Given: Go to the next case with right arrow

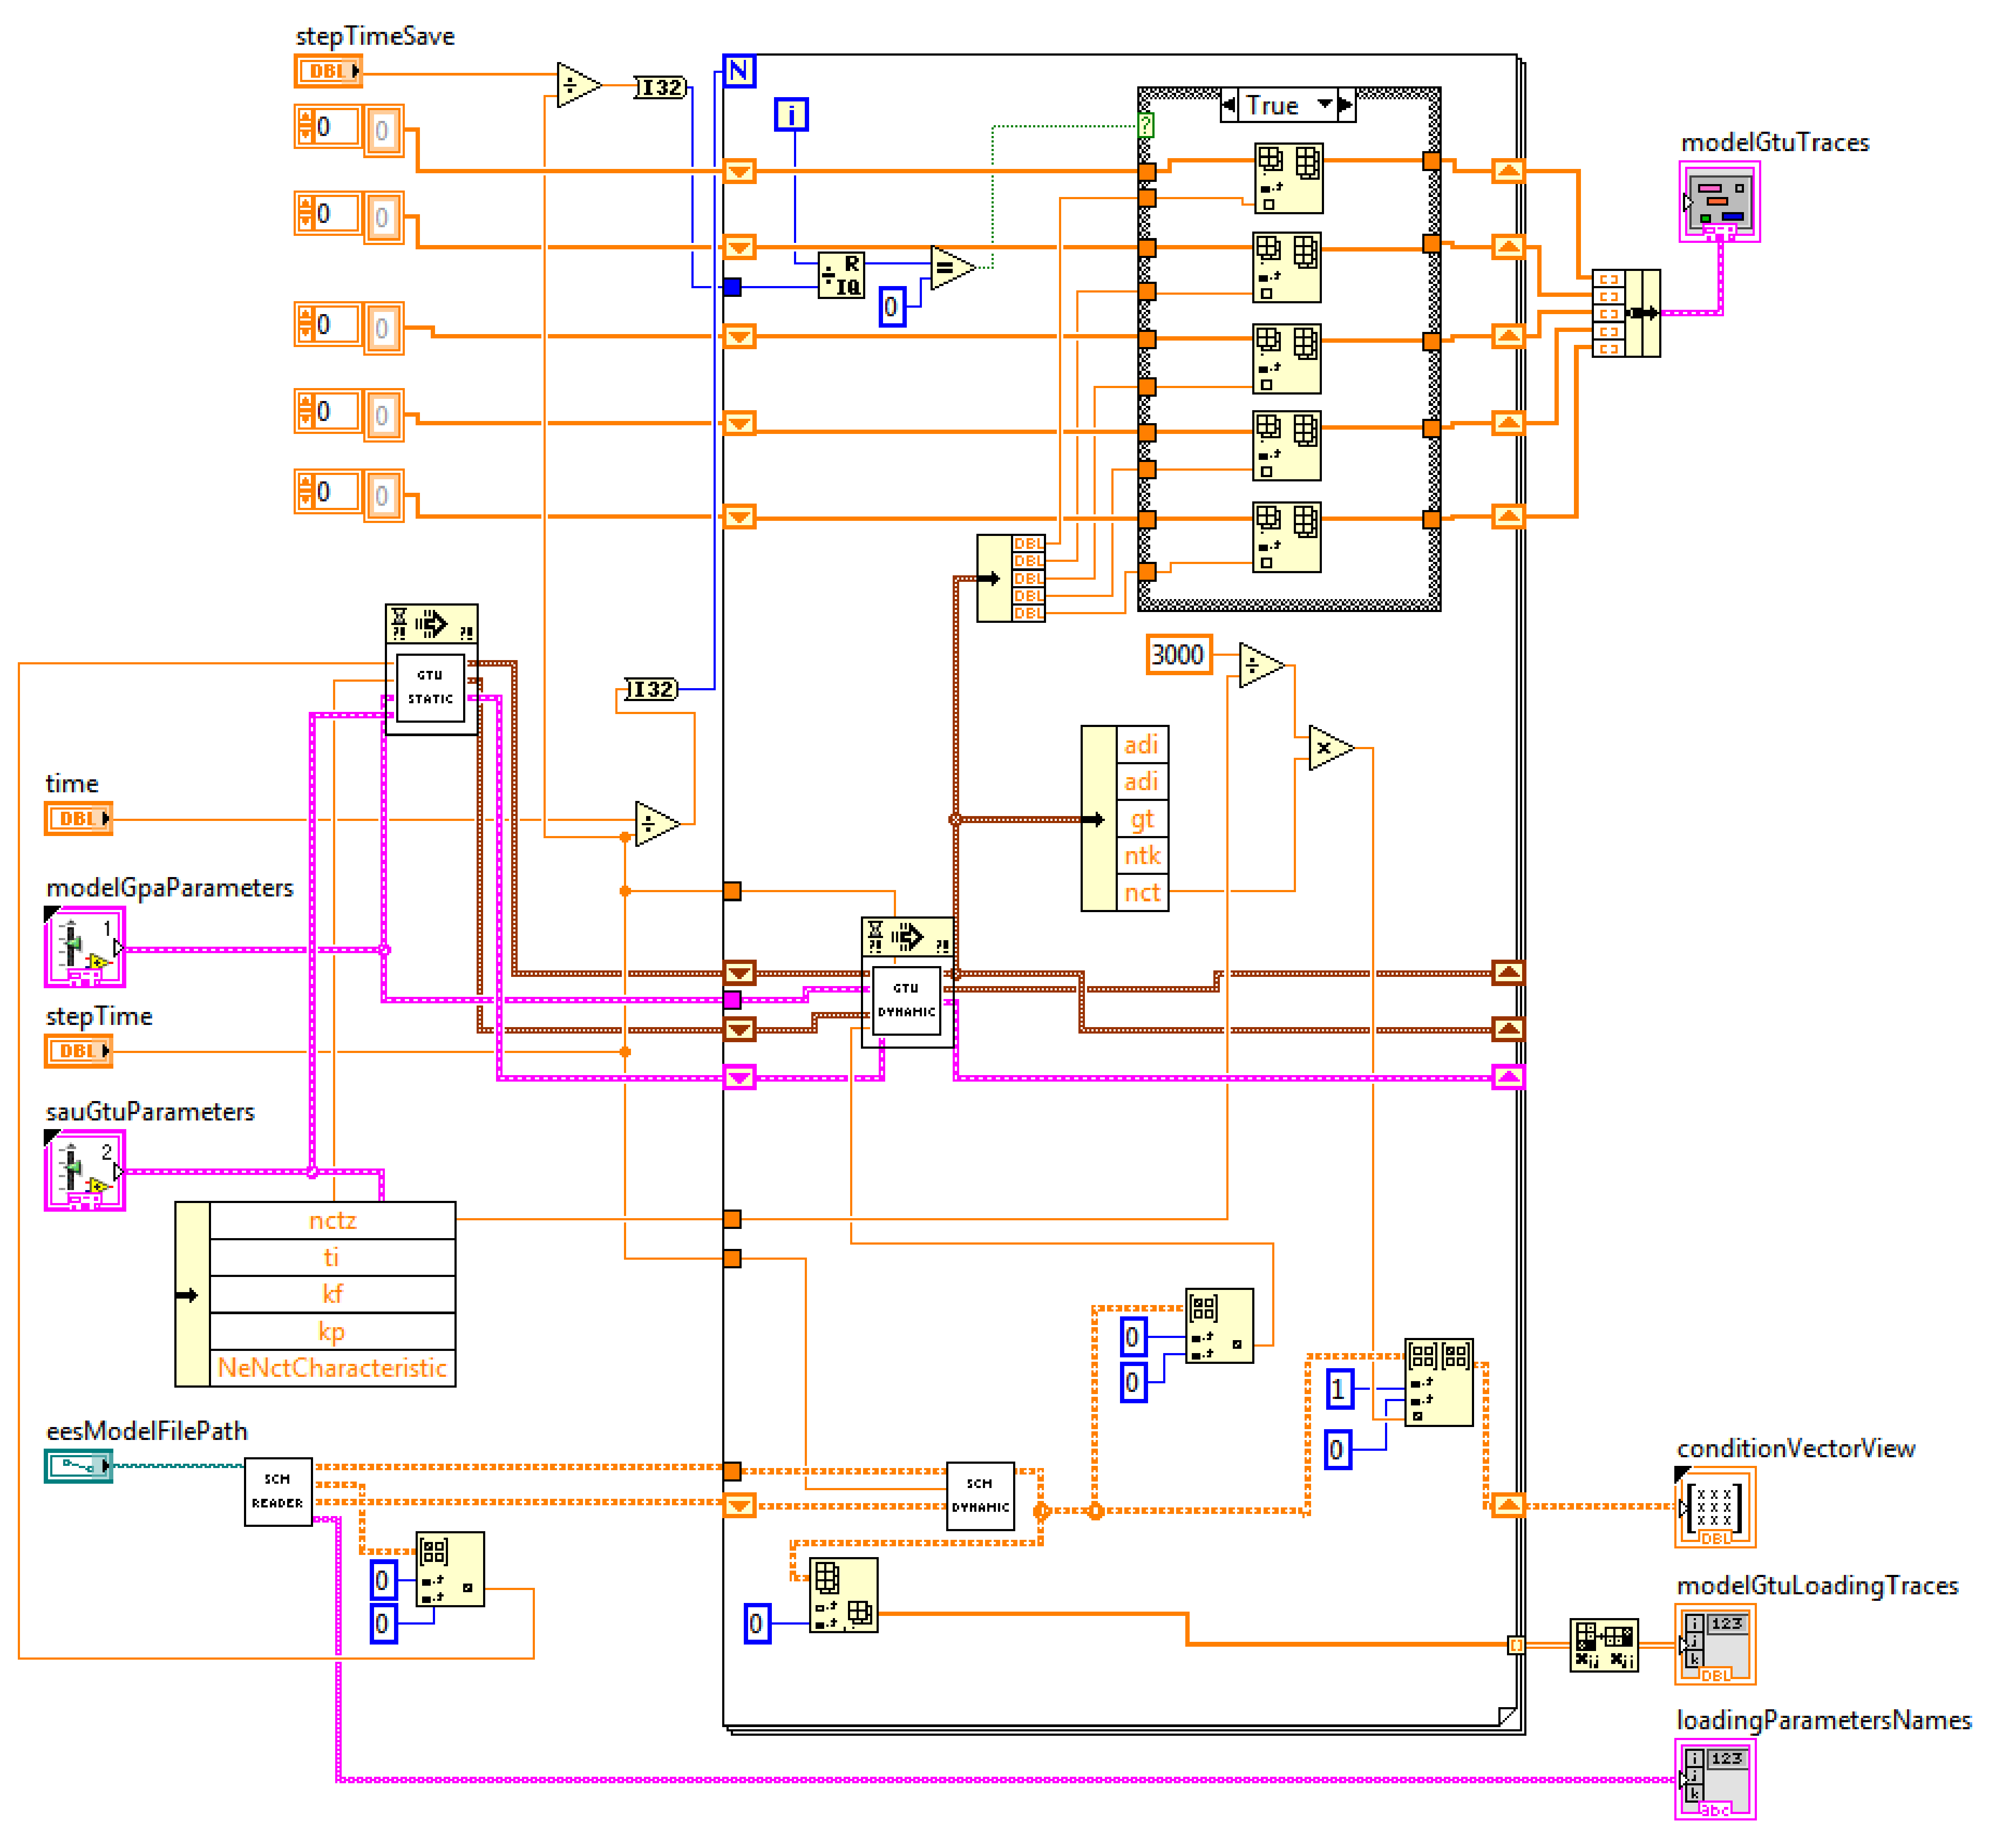Looking at the screenshot, I should pyautogui.click(x=1345, y=104).
